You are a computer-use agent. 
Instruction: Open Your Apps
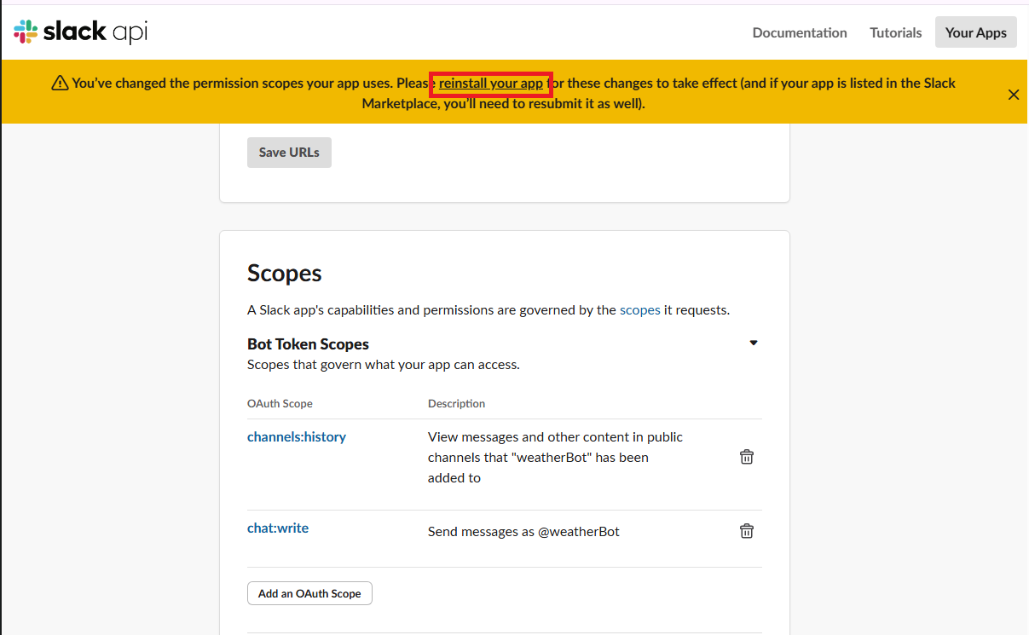coord(976,32)
